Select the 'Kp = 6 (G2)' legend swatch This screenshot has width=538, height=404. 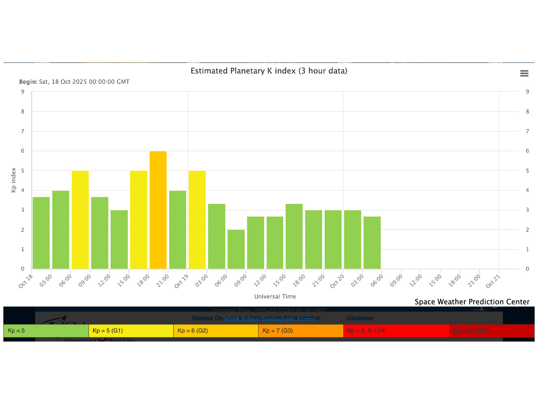pyautogui.click(x=216, y=331)
